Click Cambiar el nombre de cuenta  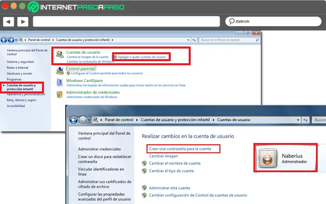coord(175,164)
